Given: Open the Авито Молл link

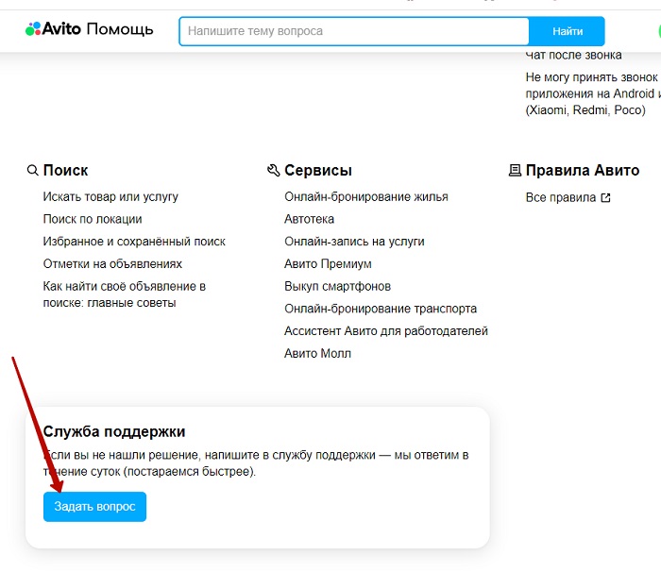Looking at the screenshot, I should (317, 353).
